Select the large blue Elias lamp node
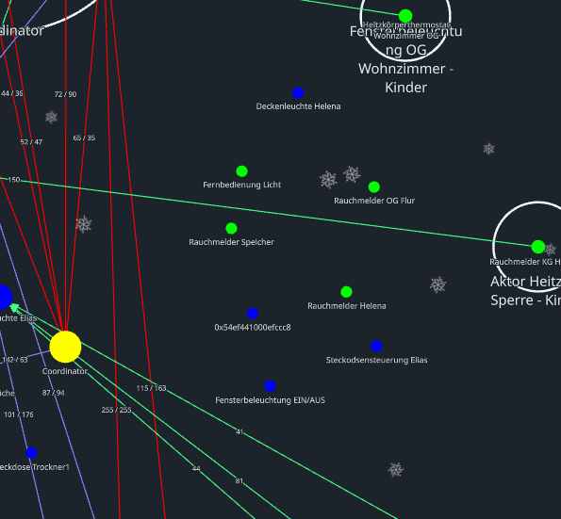Viewport: 561px width, 519px height. pyautogui.click(x=3, y=297)
